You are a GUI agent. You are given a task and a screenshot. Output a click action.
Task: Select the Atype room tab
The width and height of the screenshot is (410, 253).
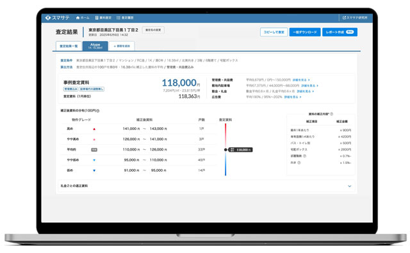[95, 46]
